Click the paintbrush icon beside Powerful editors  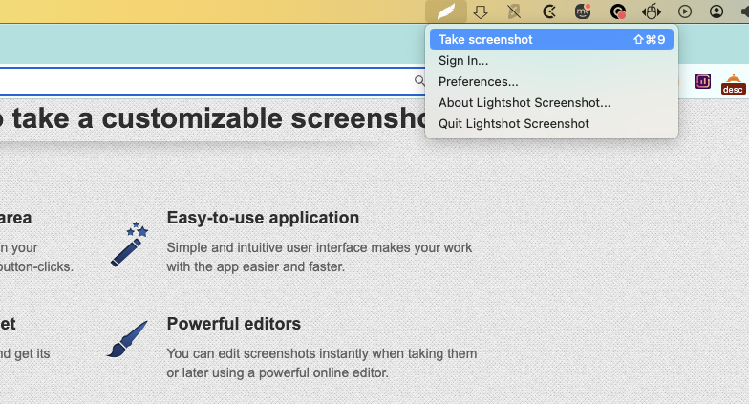pos(127,339)
